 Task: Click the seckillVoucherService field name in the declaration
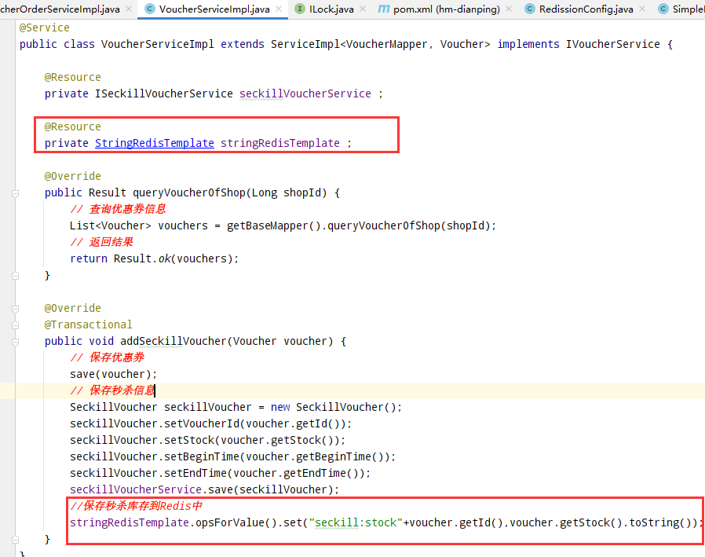click(x=305, y=93)
